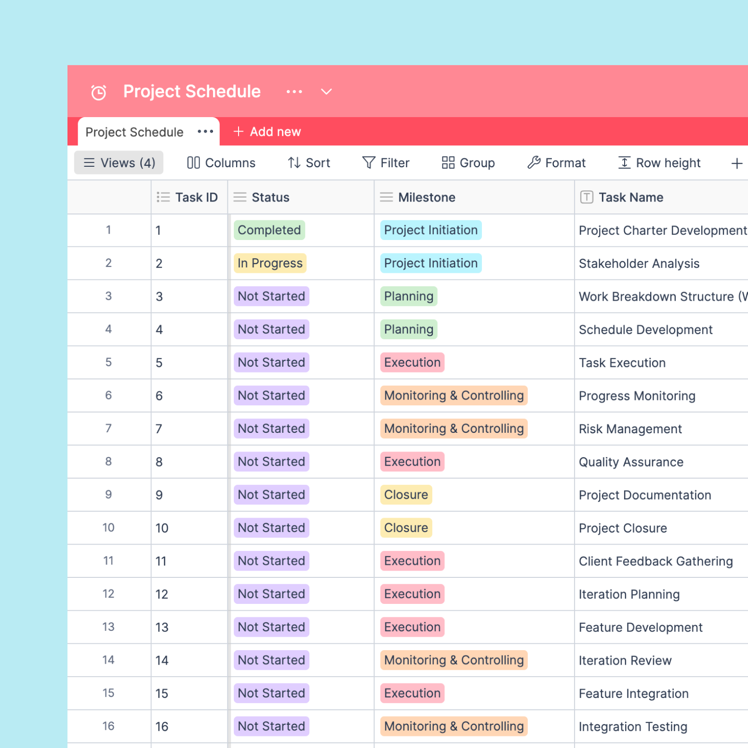Click the alarm clock icon beside Project Schedule

[98, 92]
